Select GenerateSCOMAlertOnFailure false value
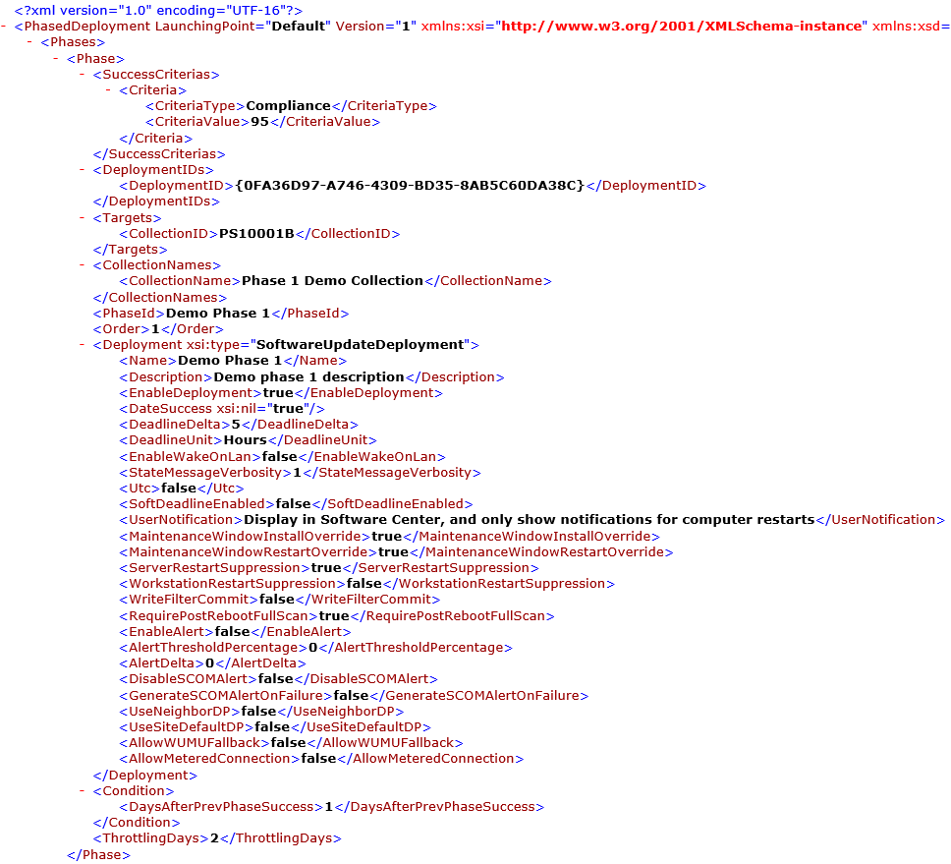 click(x=351, y=695)
